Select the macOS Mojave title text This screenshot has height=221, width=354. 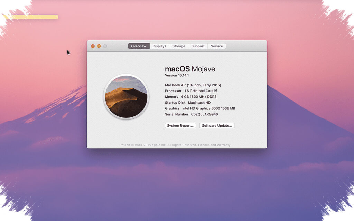pos(190,69)
